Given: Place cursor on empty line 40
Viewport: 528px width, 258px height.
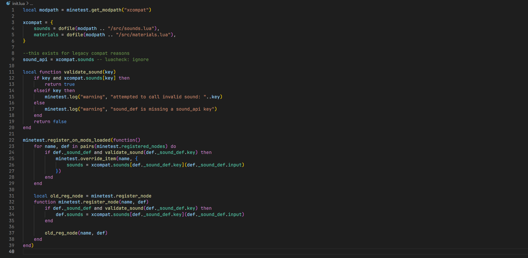Looking at the screenshot, I should [x=156, y=251].
